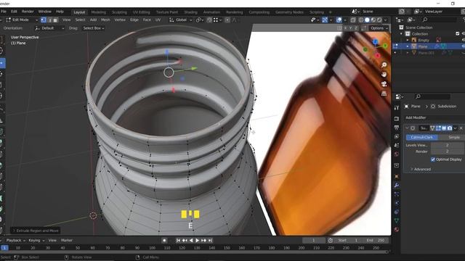Open the Playback dropdown
This screenshot has height=261, width=465.
click(15, 240)
